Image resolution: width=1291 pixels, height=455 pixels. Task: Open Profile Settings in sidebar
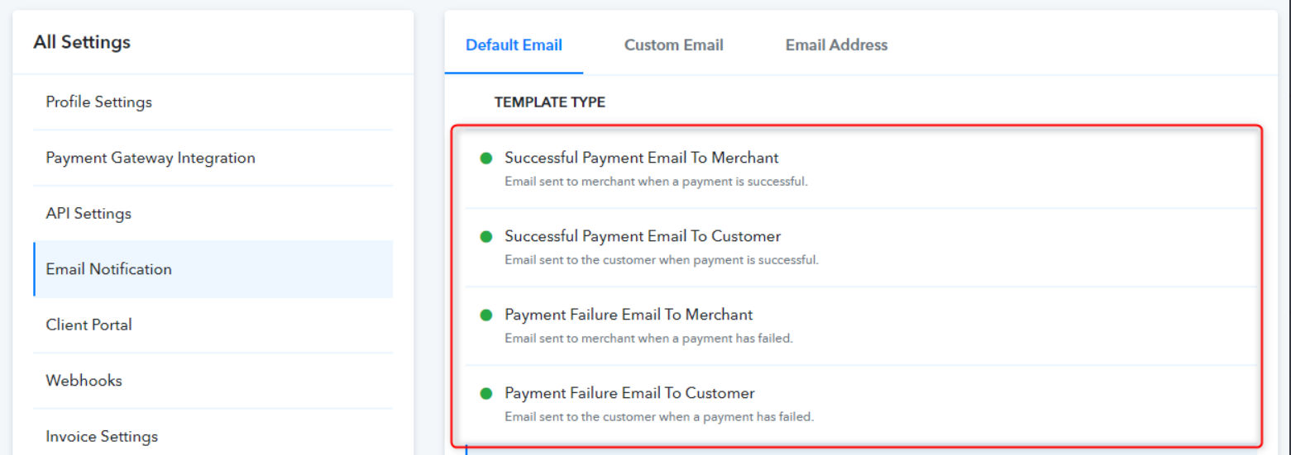click(x=213, y=102)
